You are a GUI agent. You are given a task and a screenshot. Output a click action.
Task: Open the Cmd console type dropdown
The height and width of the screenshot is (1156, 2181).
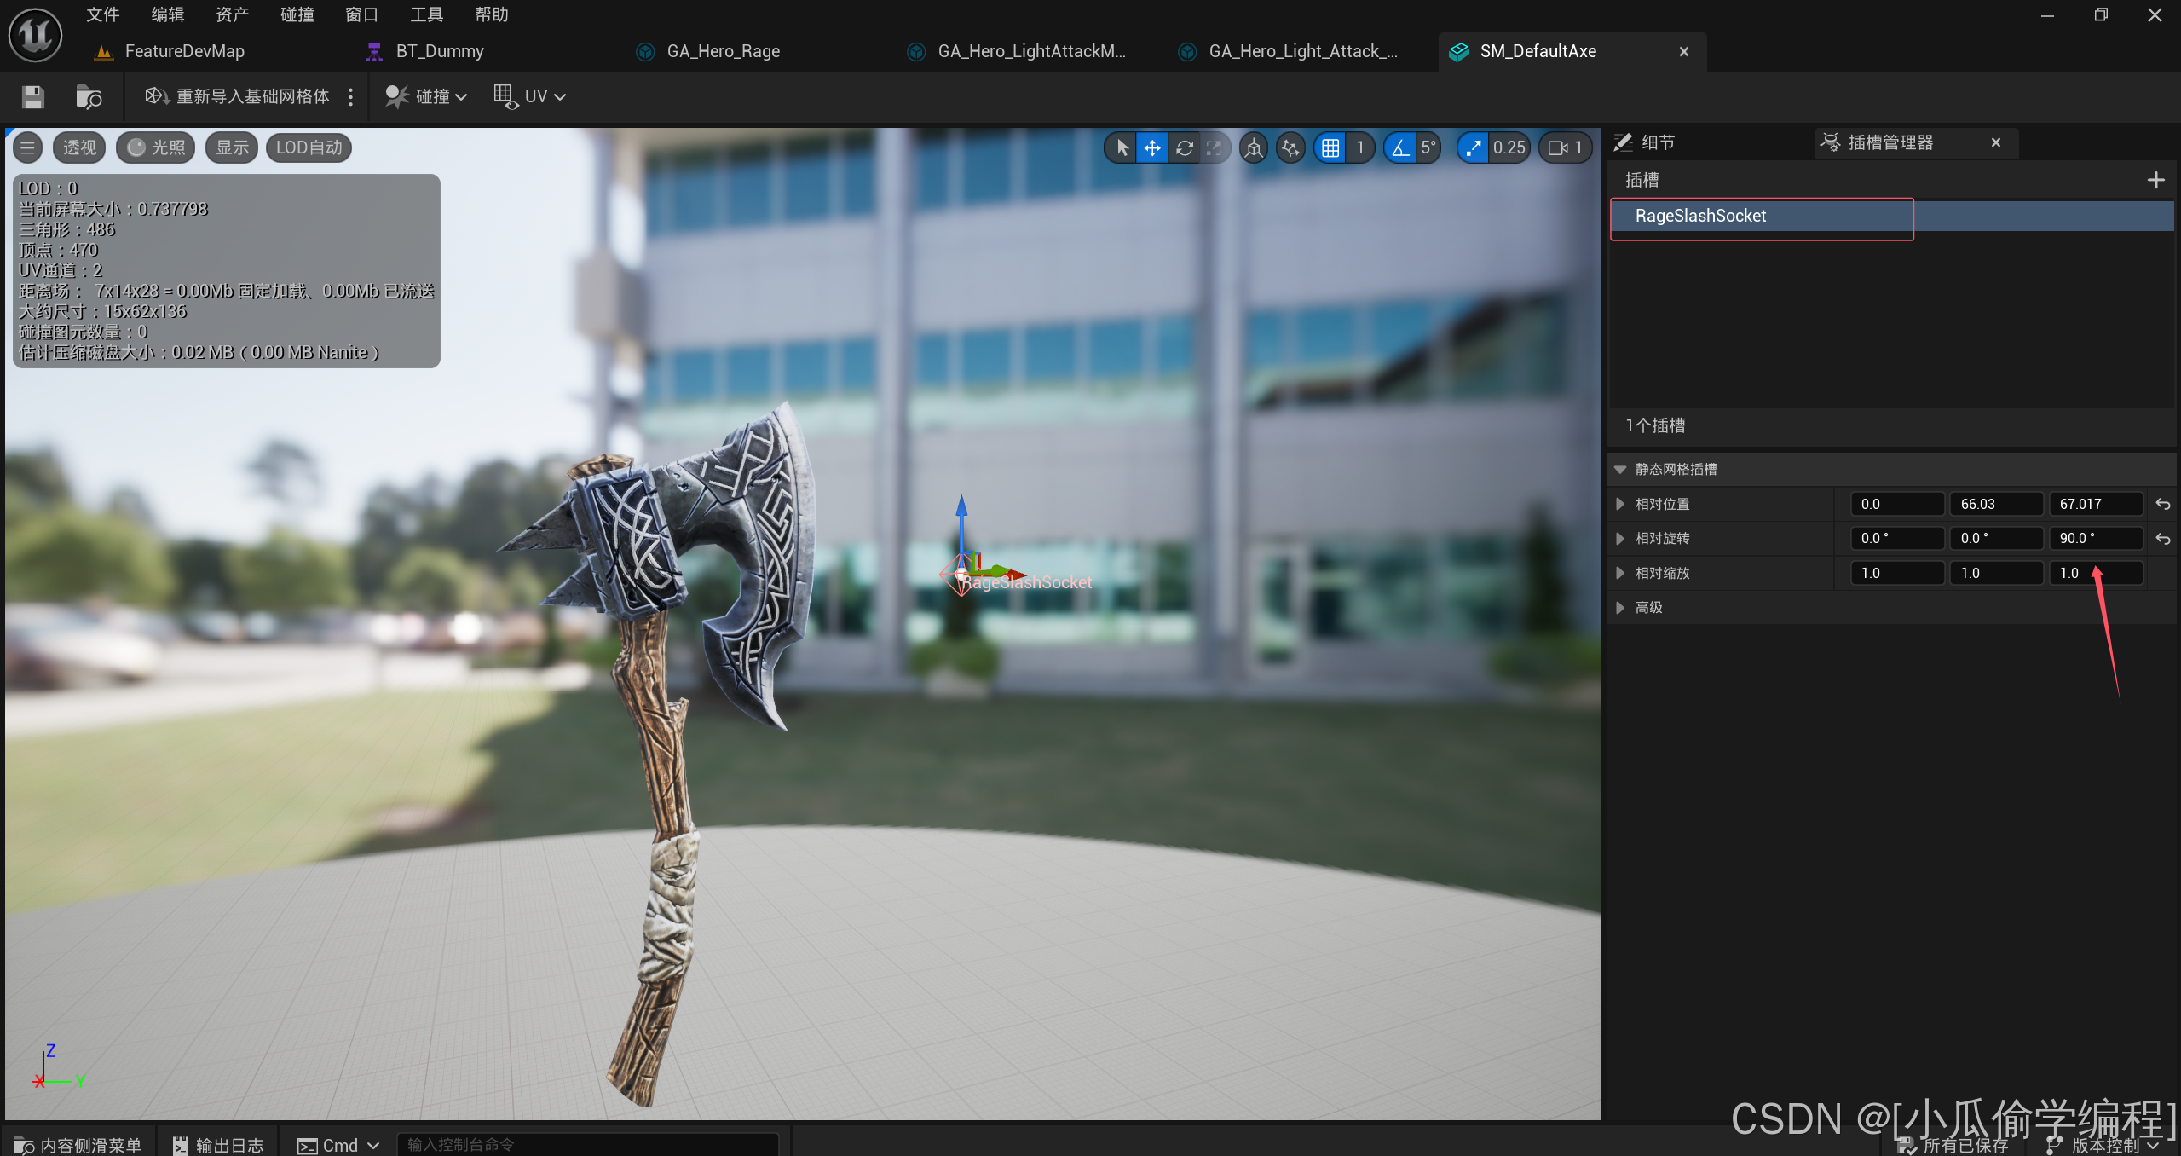[x=338, y=1145]
